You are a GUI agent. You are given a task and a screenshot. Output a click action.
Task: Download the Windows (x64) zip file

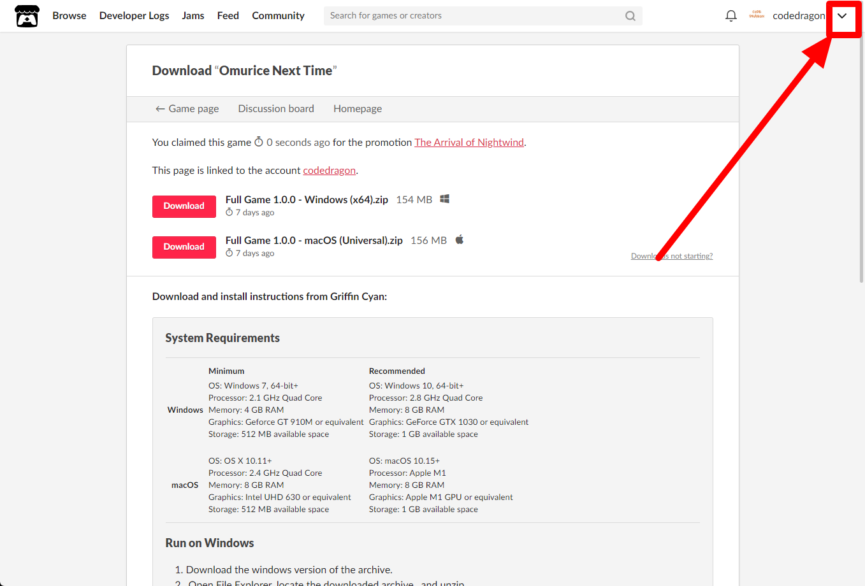click(184, 206)
